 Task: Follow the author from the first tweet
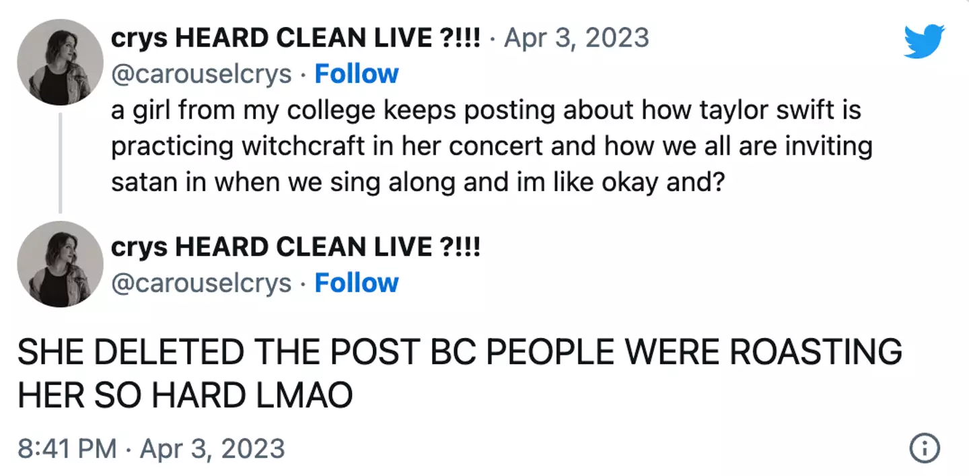pyautogui.click(x=357, y=73)
